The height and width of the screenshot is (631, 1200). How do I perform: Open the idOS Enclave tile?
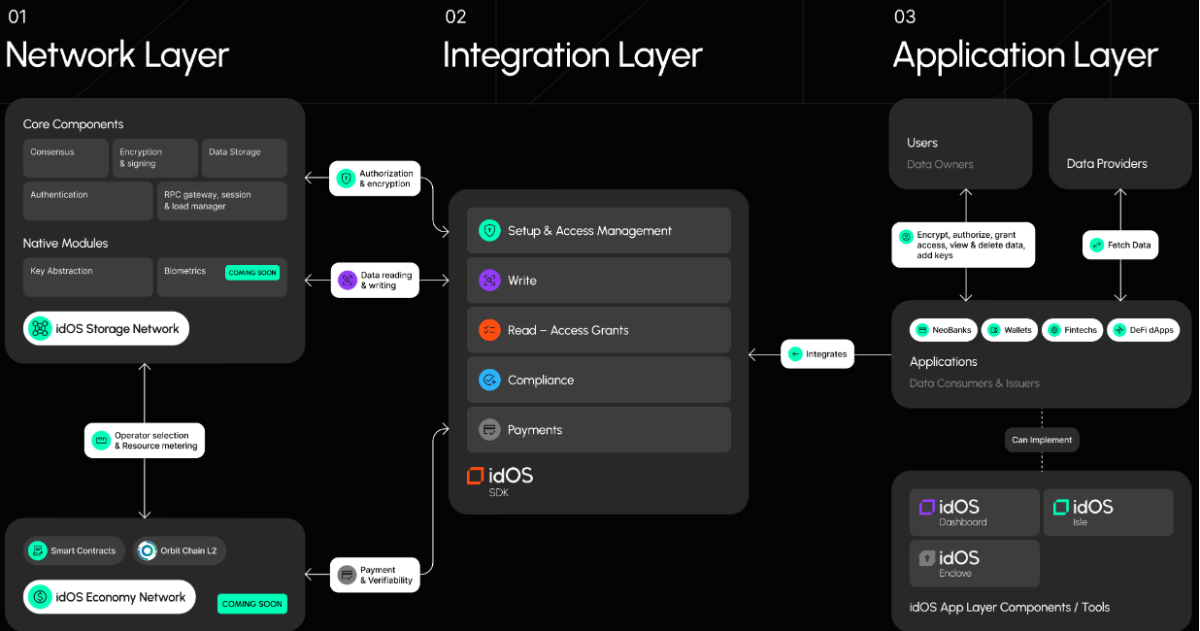(974, 563)
